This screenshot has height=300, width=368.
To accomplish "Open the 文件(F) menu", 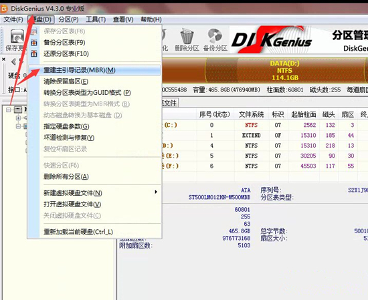I will [13, 19].
